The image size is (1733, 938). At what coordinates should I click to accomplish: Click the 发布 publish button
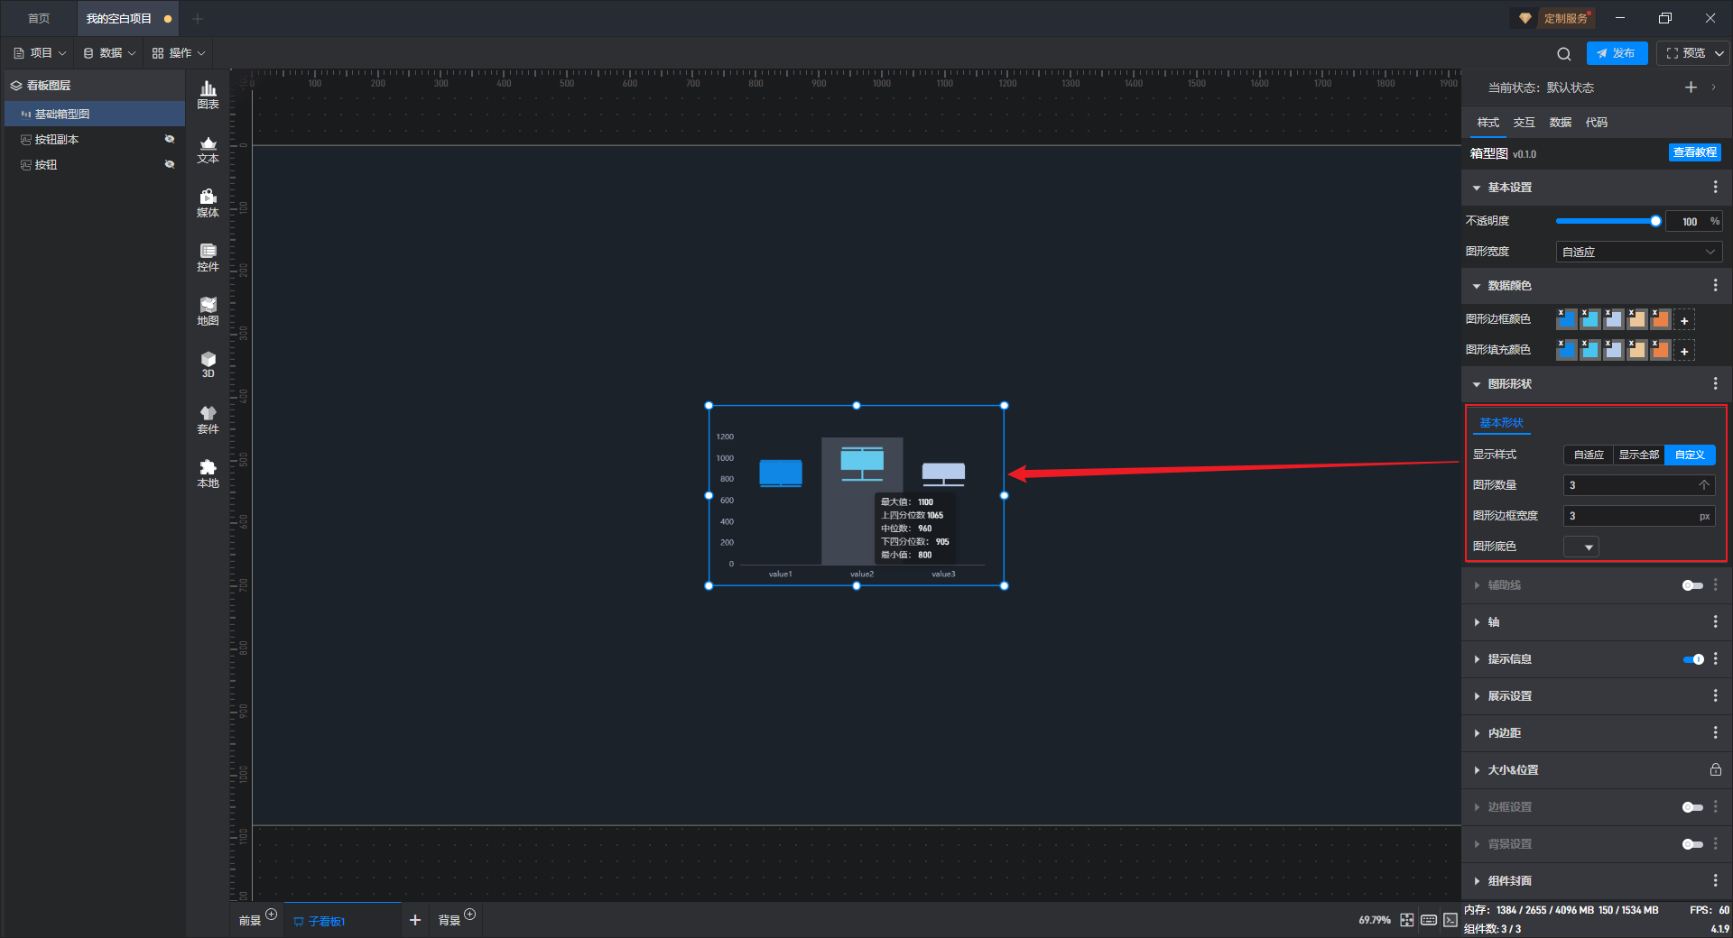(x=1617, y=53)
